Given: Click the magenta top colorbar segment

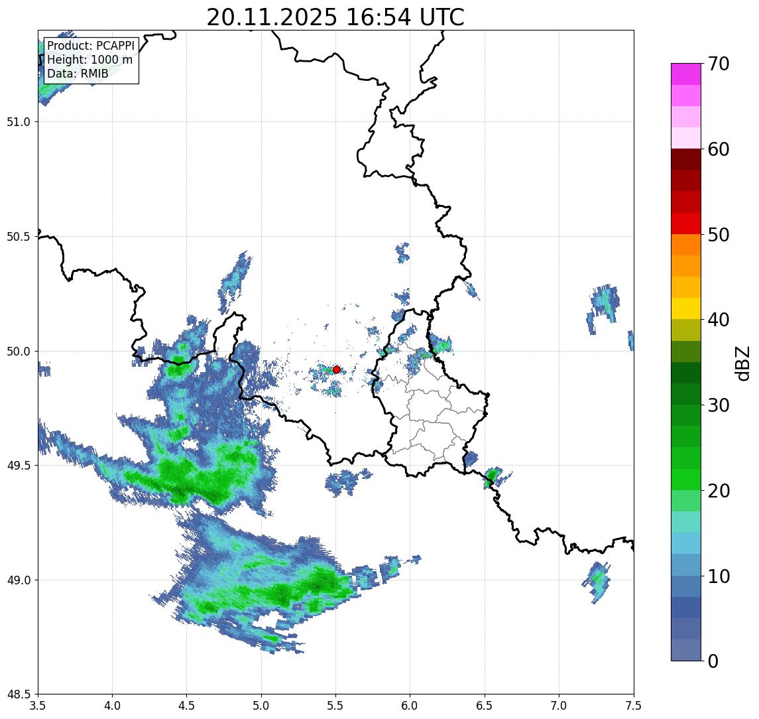Looking at the screenshot, I should point(686,74).
